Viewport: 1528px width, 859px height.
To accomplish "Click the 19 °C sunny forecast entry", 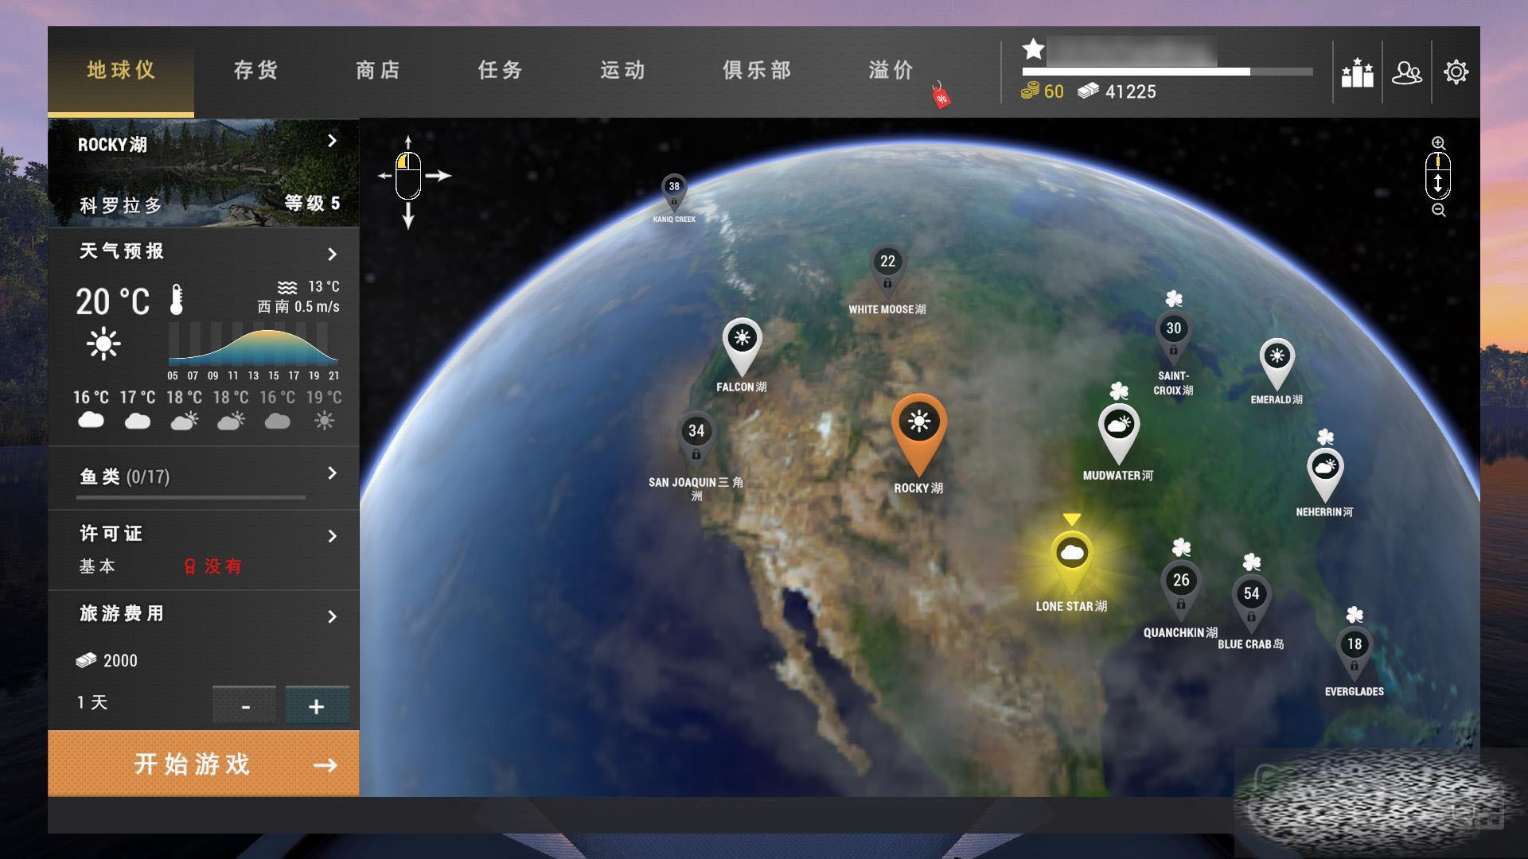I will pyautogui.click(x=325, y=410).
